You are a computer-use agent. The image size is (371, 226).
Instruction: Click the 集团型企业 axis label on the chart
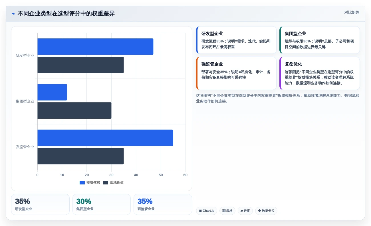pos(25,101)
